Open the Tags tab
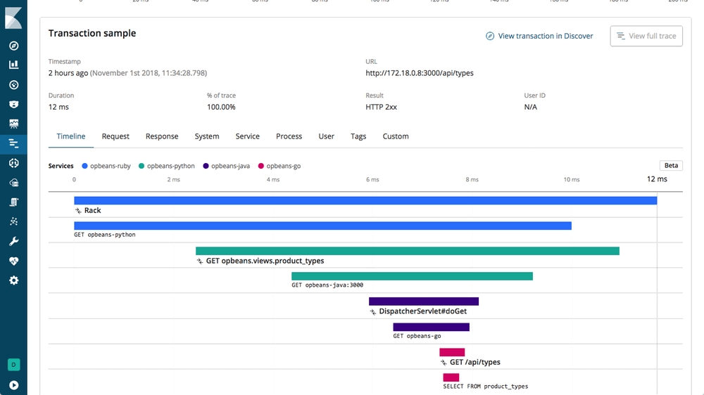Screen dimensions: 704x395 pos(358,136)
